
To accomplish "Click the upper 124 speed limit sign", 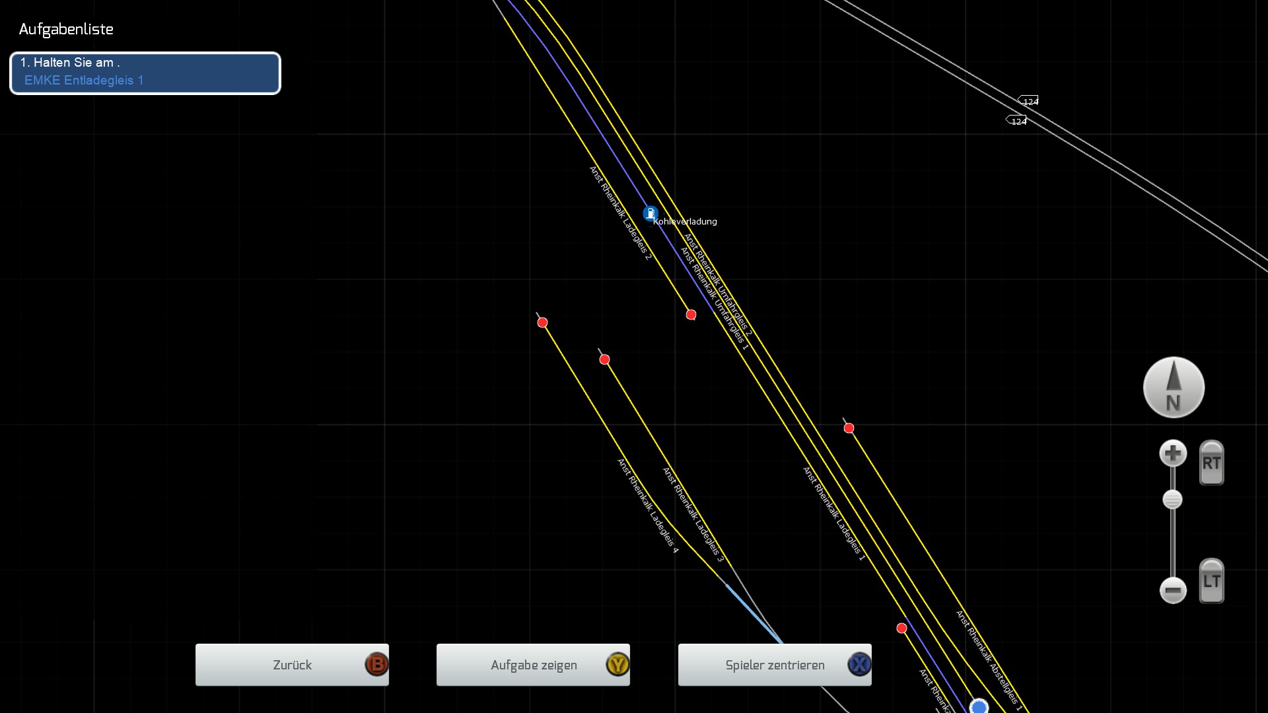I will click(x=1028, y=101).
